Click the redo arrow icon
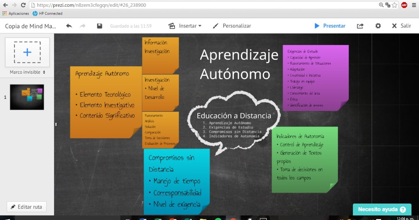419x220 pixels. tap(83, 25)
